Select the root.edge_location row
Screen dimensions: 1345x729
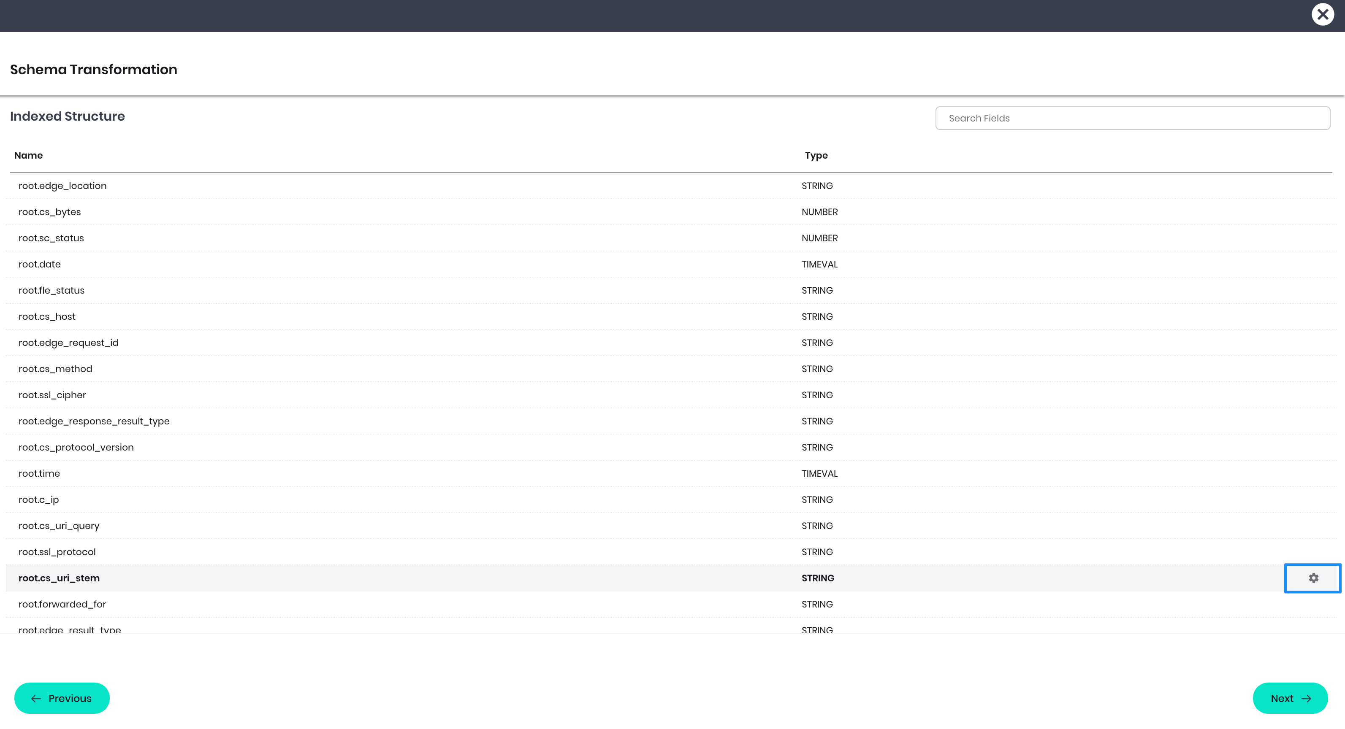click(x=62, y=186)
